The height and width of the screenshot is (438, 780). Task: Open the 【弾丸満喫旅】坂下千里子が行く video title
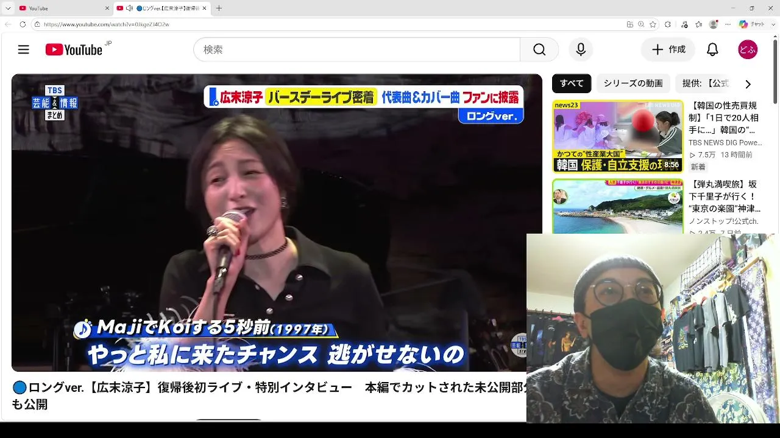pyautogui.click(x=725, y=196)
